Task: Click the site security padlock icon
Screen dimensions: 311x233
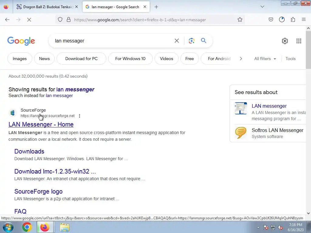Action: point(69,20)
